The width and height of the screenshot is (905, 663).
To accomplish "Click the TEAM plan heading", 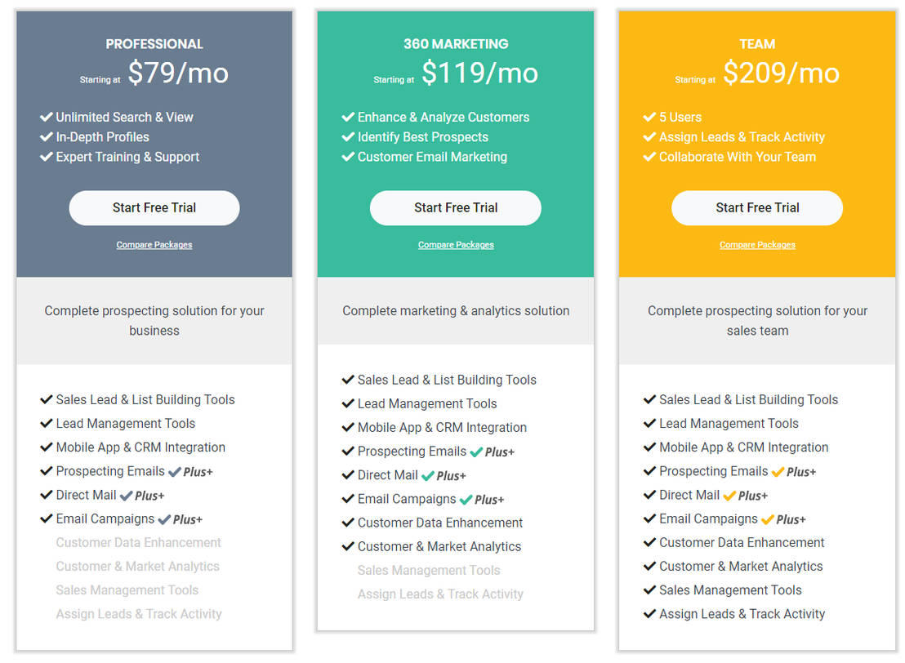I will pos(757,44).
